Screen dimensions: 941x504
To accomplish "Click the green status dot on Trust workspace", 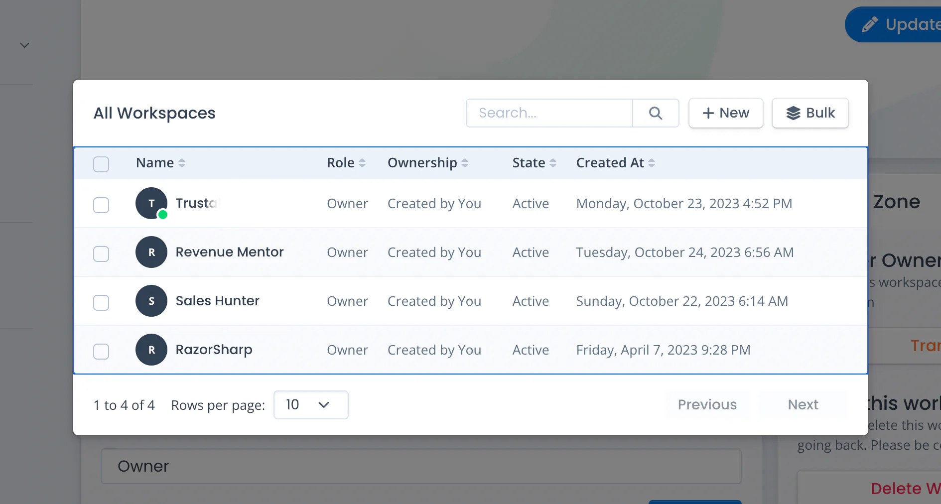I will pyautogui.click(x=162, y=215).
